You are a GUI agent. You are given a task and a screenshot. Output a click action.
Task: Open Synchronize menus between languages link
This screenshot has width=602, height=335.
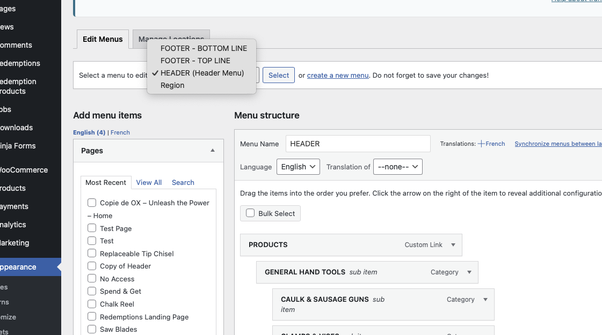pos(557,144)
